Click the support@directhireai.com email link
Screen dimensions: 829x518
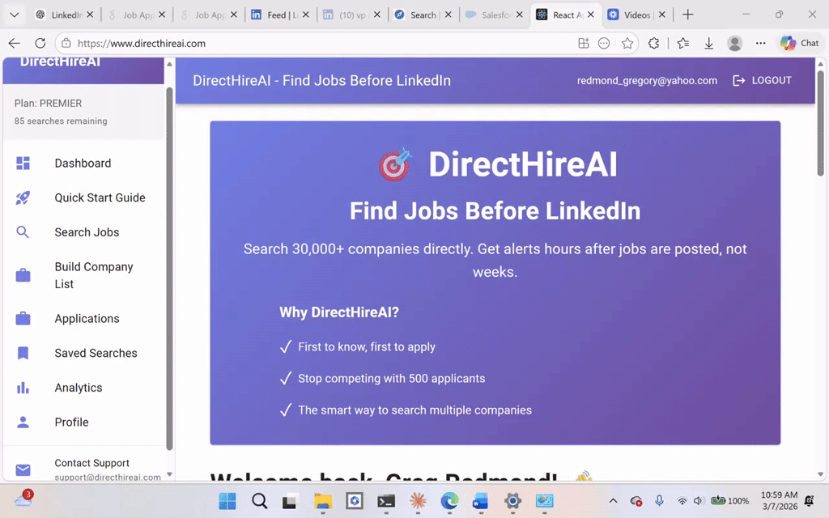tap(107, 478)
